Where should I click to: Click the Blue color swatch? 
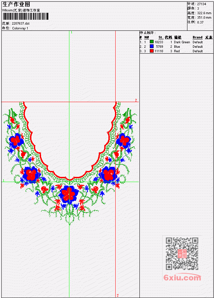(x=152, y=46)
